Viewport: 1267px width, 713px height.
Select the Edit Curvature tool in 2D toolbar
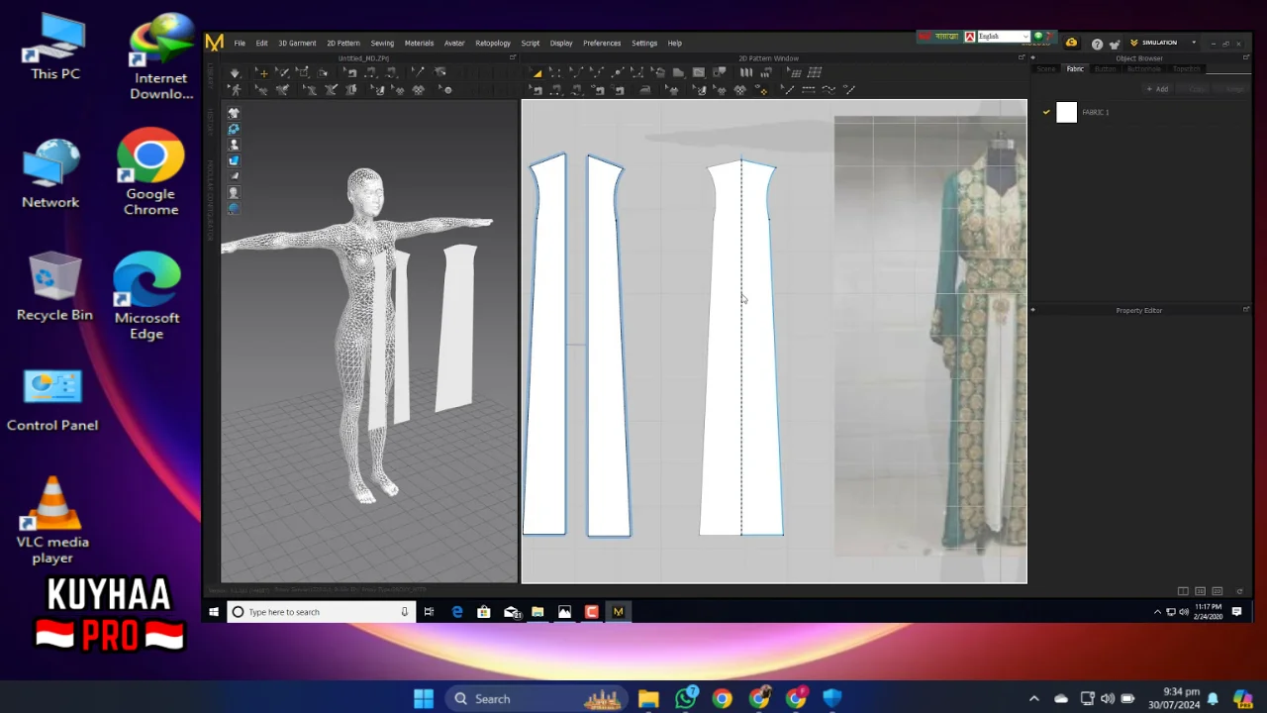click(x=579, y=72)
